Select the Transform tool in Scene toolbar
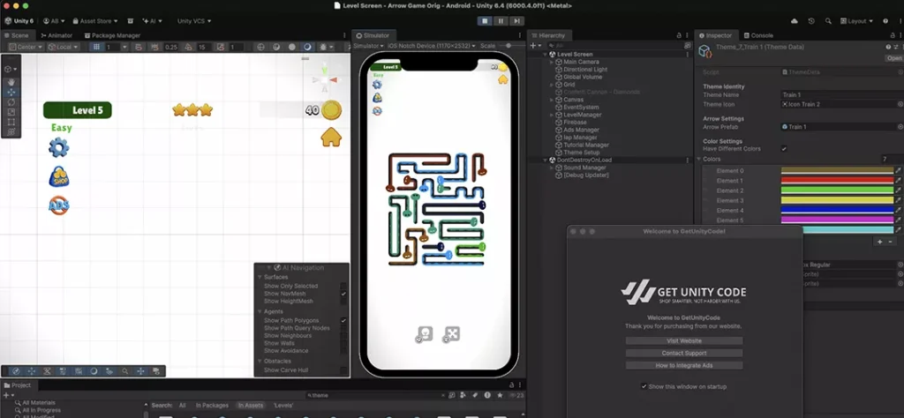 click(x=11, y=132)
